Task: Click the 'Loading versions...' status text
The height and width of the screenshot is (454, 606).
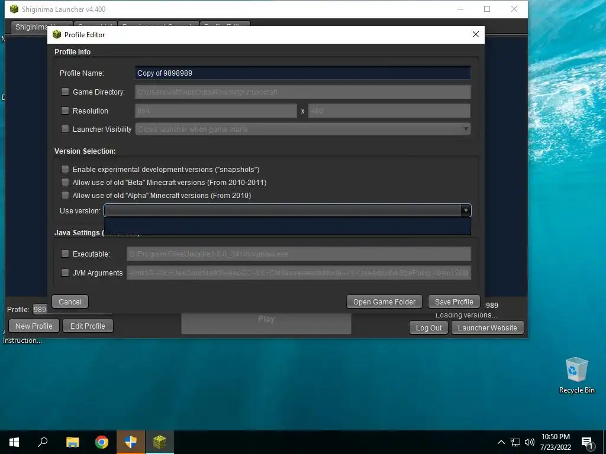Action: click(466, 315)
